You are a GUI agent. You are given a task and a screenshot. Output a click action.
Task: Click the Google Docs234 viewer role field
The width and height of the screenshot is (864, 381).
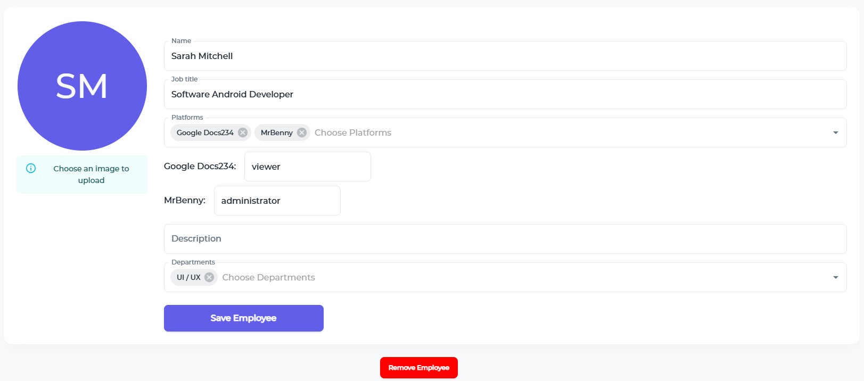307,167
